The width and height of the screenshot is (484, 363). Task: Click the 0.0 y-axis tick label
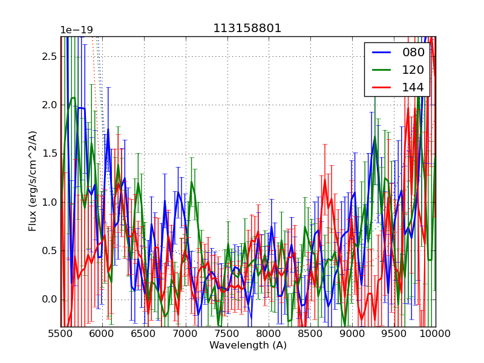(49, 299)
